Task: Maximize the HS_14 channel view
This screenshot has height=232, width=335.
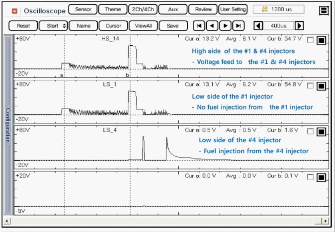Action: [x=321, y=40]
